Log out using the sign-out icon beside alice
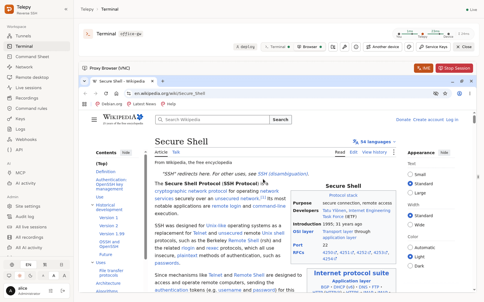Screen dimensions: 484x302 pyautogui.click(x=63, y=291)
